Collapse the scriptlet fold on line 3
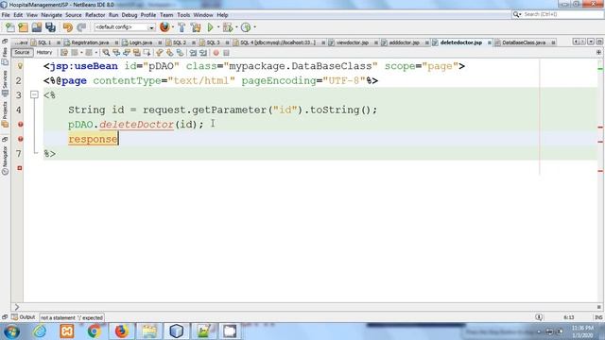 34,94
